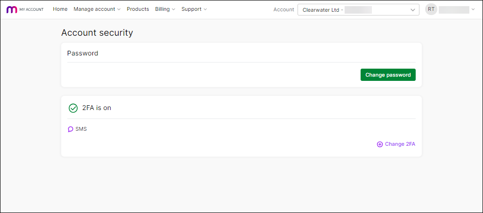Open the Clearwater Ltd account selector
483x213 pixels.
point(358,9)
